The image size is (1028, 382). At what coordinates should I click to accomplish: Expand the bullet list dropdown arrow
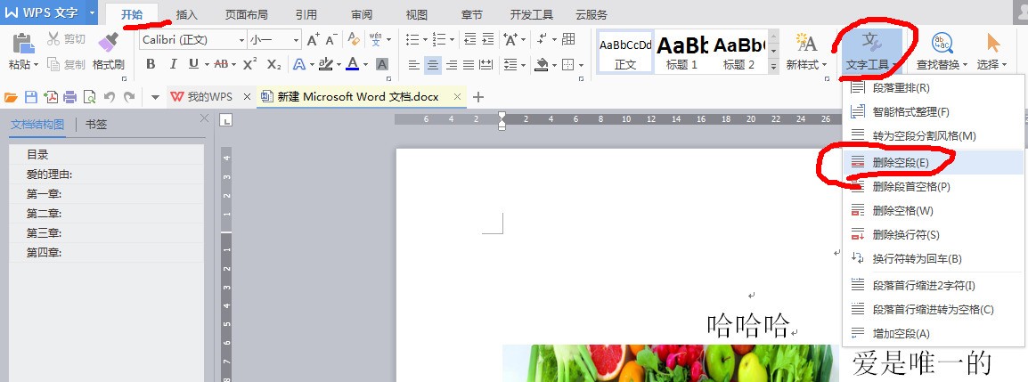425,40
